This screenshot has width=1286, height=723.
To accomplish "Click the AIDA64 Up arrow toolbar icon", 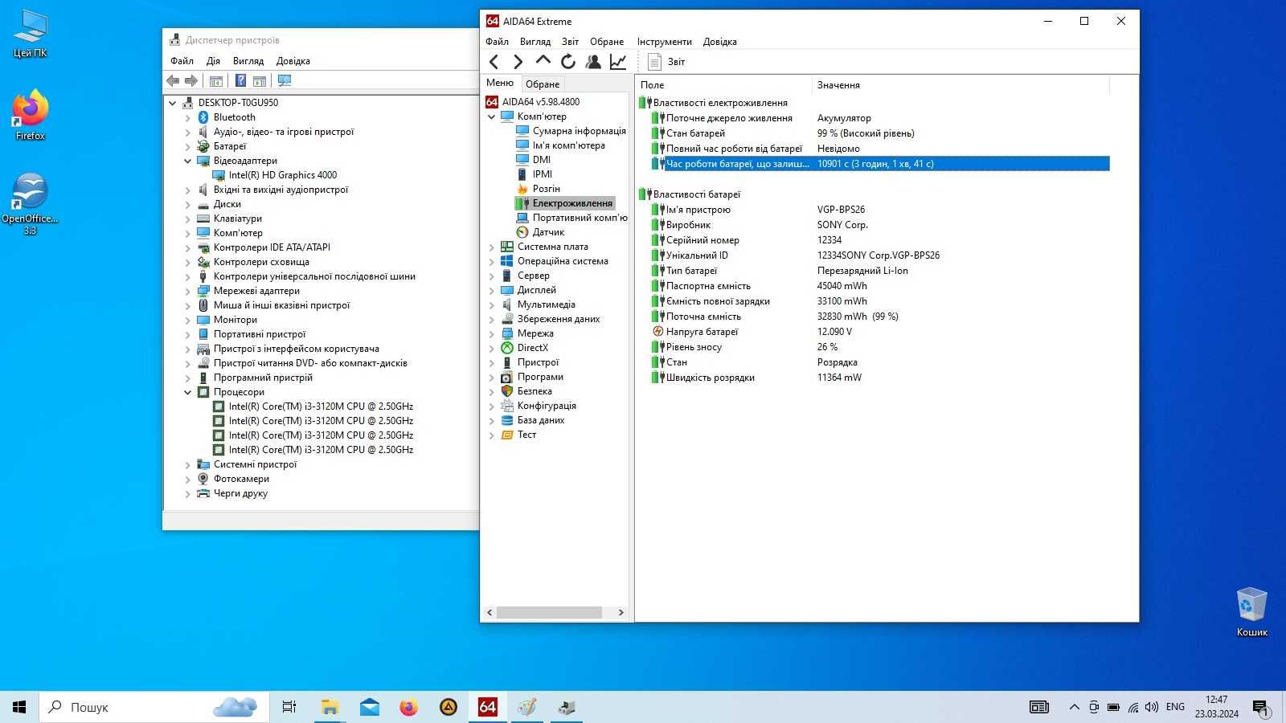I will click(543, 61).
